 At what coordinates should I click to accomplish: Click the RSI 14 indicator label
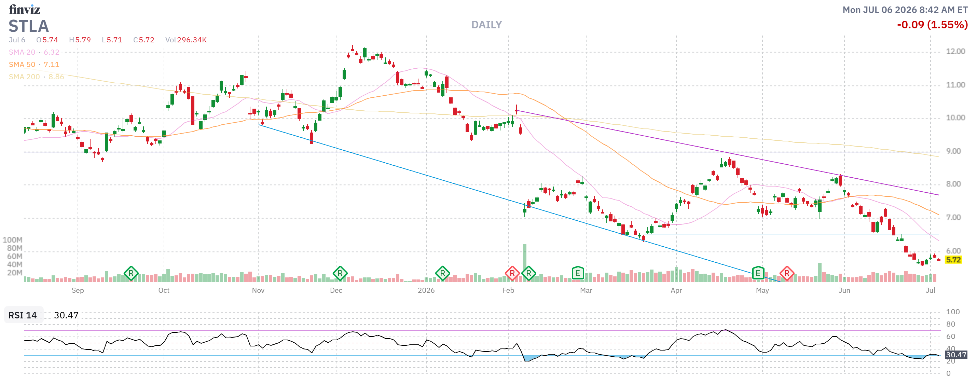[x=23, y=315]
